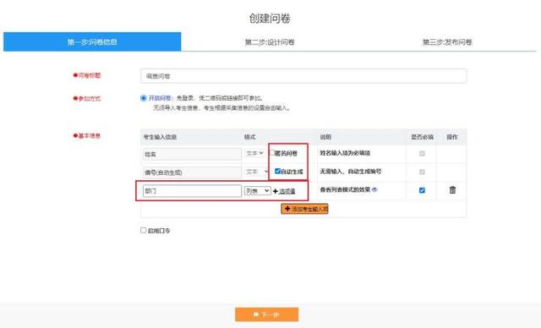Enable the 匿名问卷 checkbox
Screen dimensions: 541x328
click(x=272, y=152)
